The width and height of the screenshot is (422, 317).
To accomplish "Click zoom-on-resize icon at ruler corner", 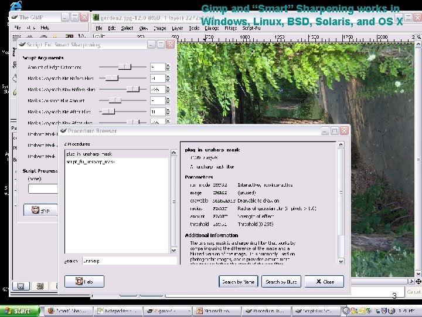I will coord(418,36).
